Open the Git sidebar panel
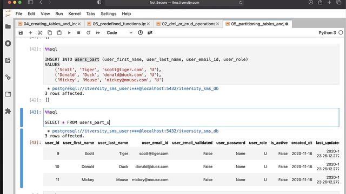This screenshot has height=194, width=346. [x=8, y=60]
